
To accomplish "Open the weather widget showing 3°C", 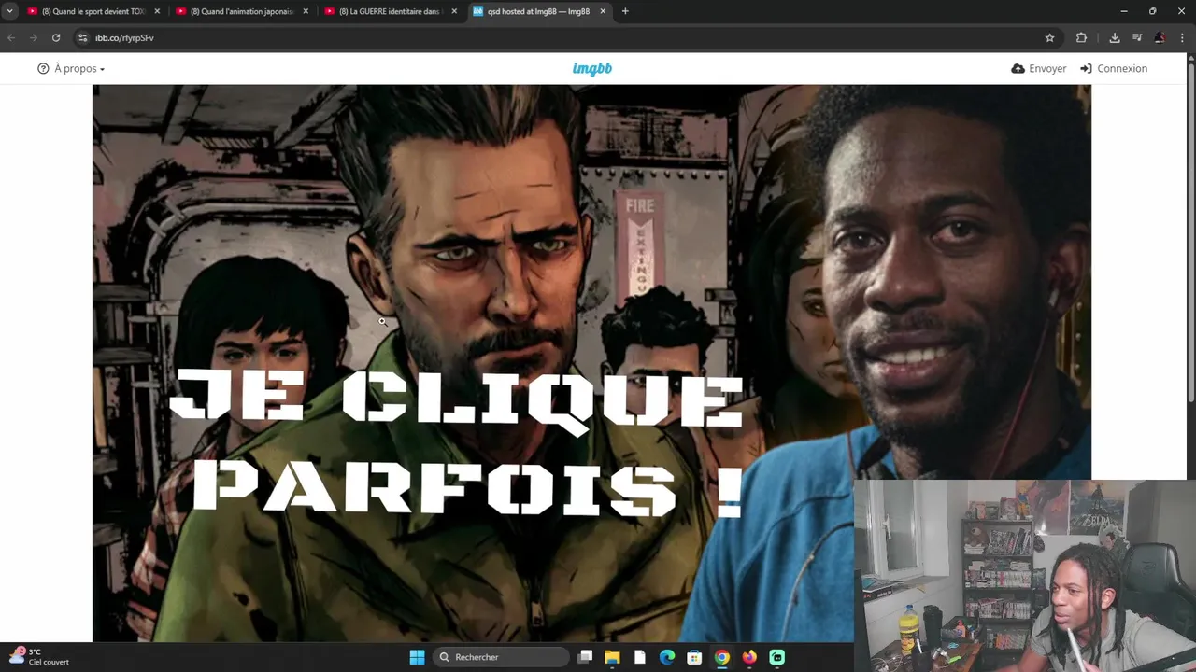I will 39,657.
